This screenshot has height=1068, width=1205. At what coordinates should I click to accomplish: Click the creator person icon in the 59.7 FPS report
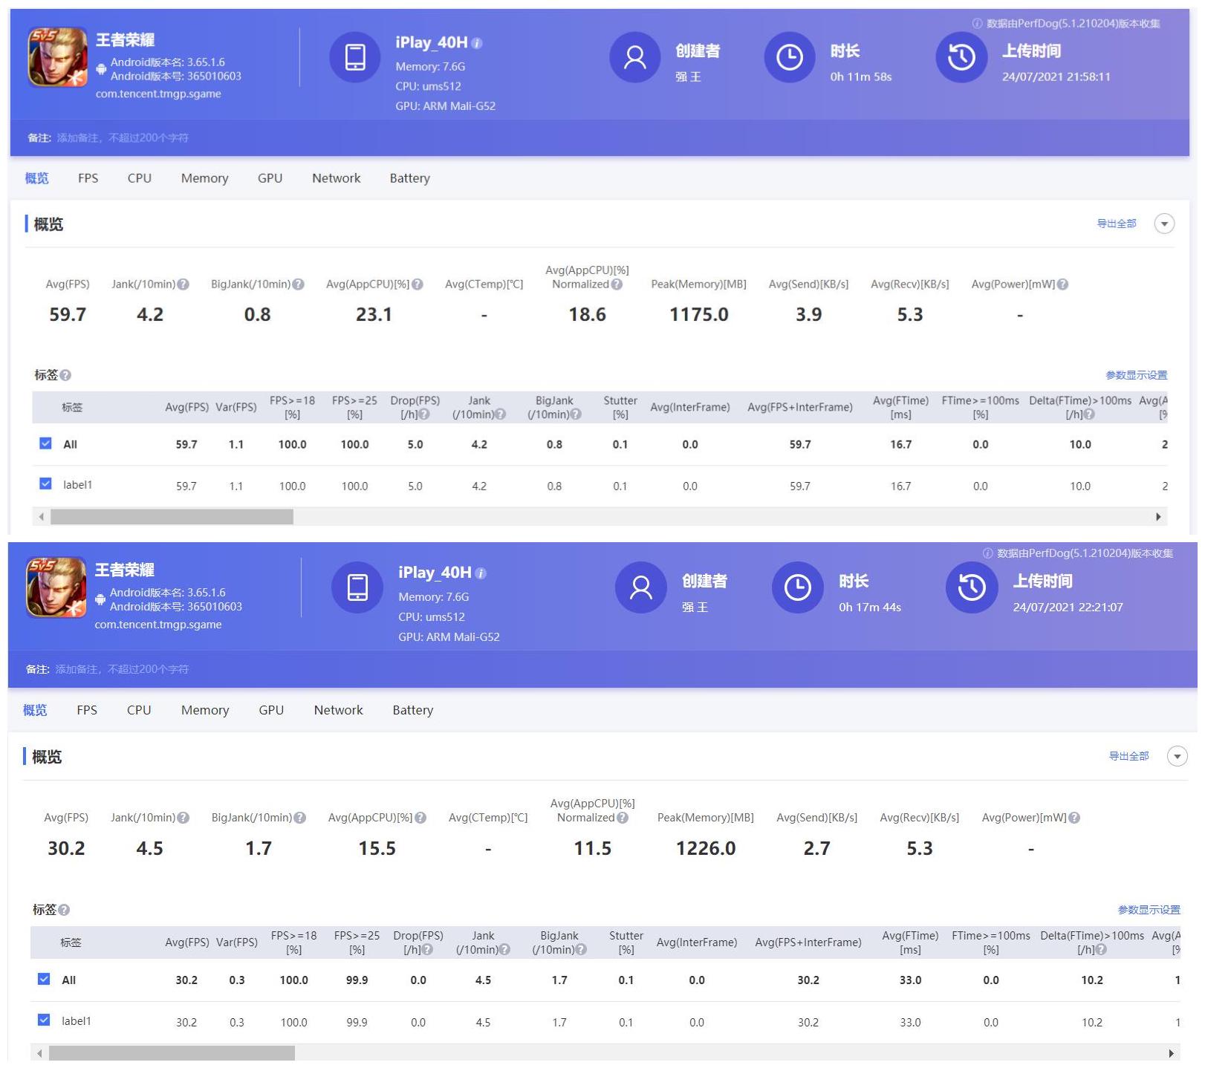tap(634, 57)
